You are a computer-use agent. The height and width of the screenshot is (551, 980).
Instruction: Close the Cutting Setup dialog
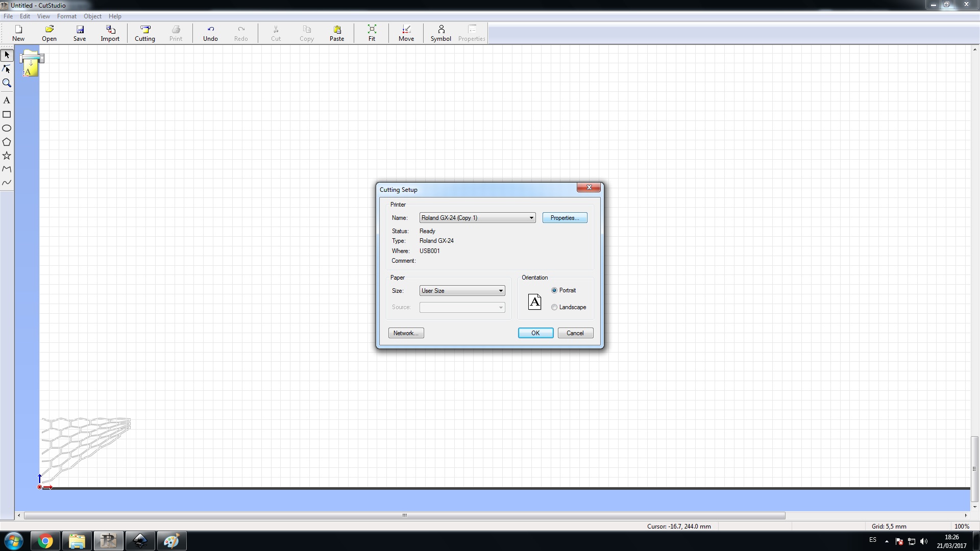click(589, 187)
